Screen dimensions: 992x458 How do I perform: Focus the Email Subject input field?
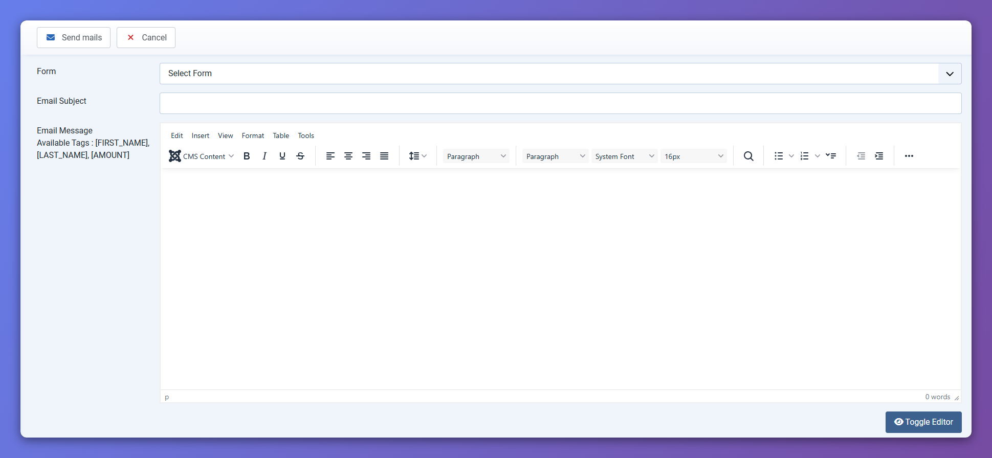560,103
